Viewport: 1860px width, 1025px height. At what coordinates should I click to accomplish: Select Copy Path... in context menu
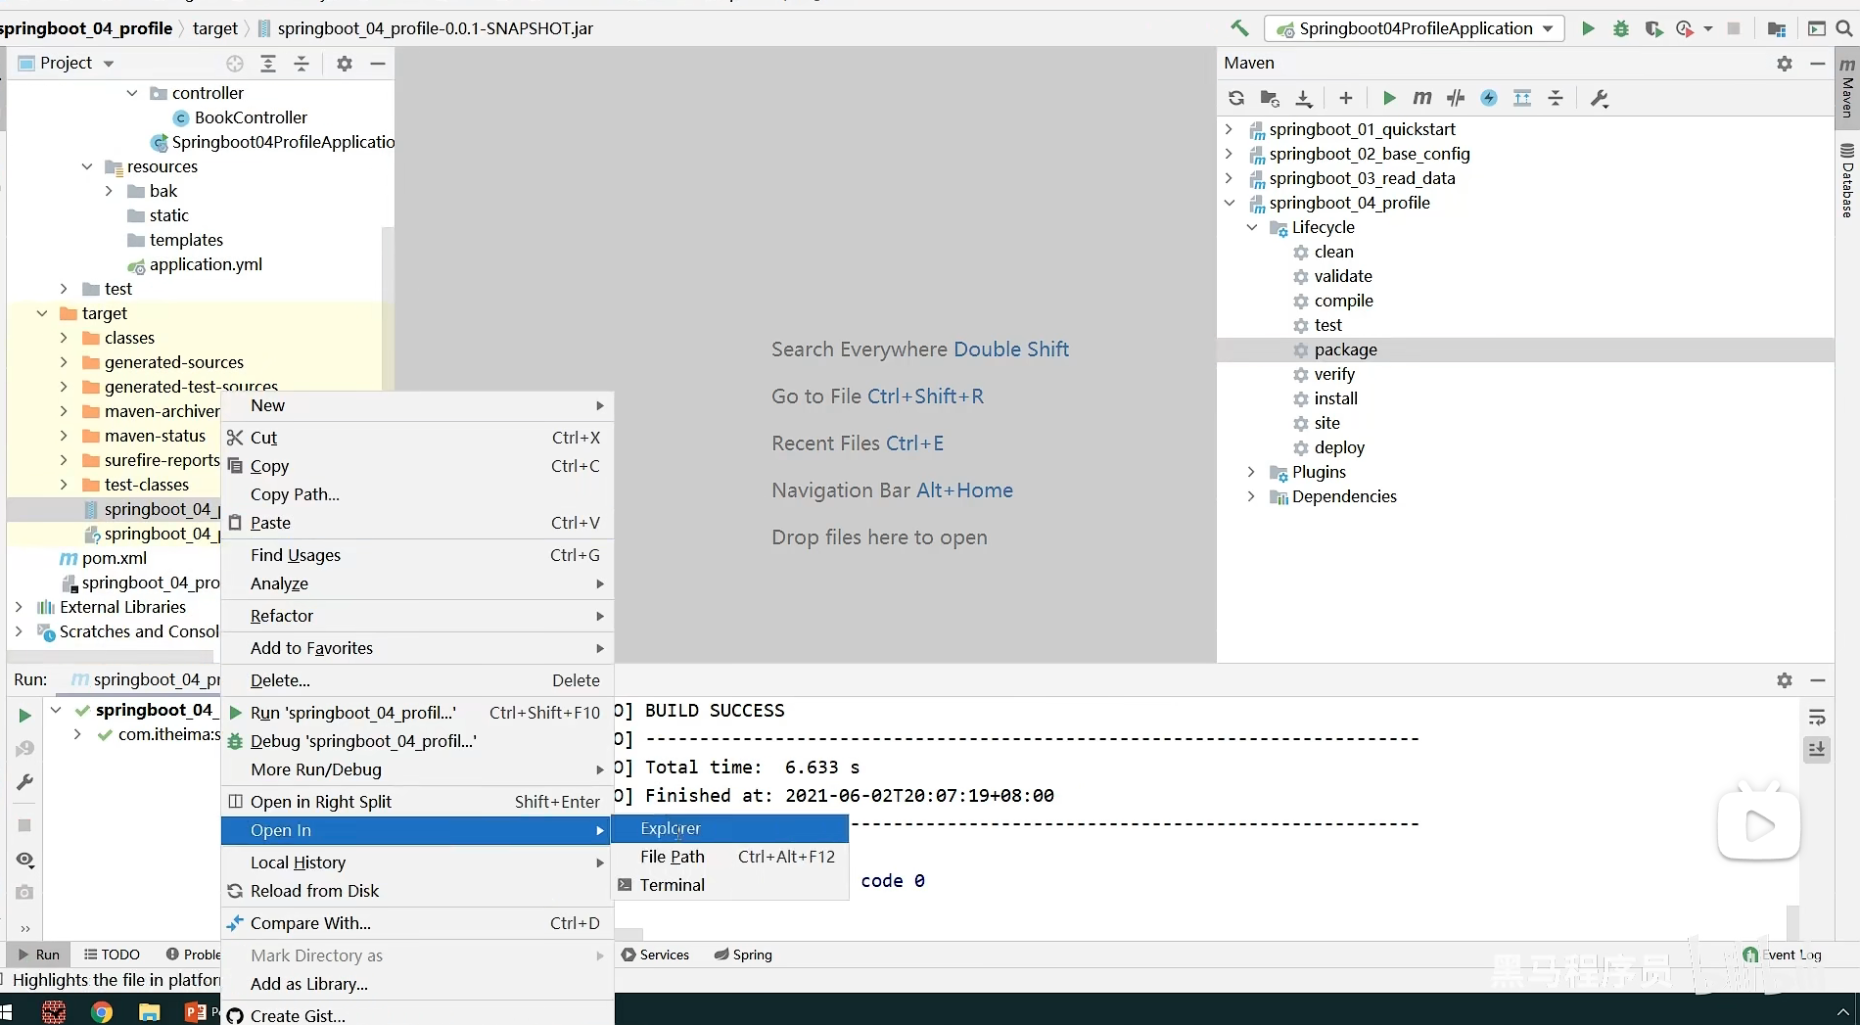295,494
